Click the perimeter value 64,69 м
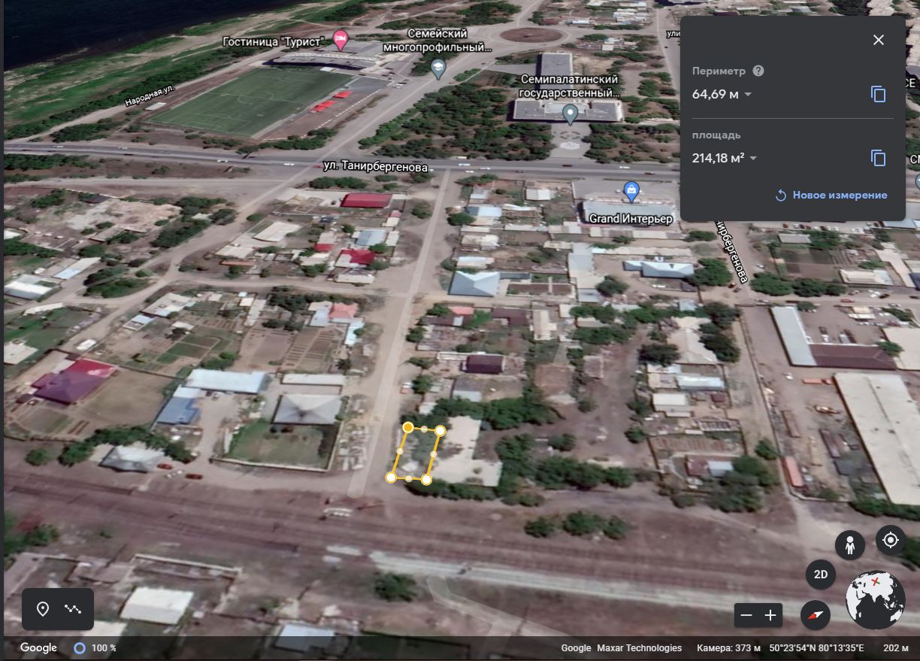The image size is (920, 661). coord(716,95)
